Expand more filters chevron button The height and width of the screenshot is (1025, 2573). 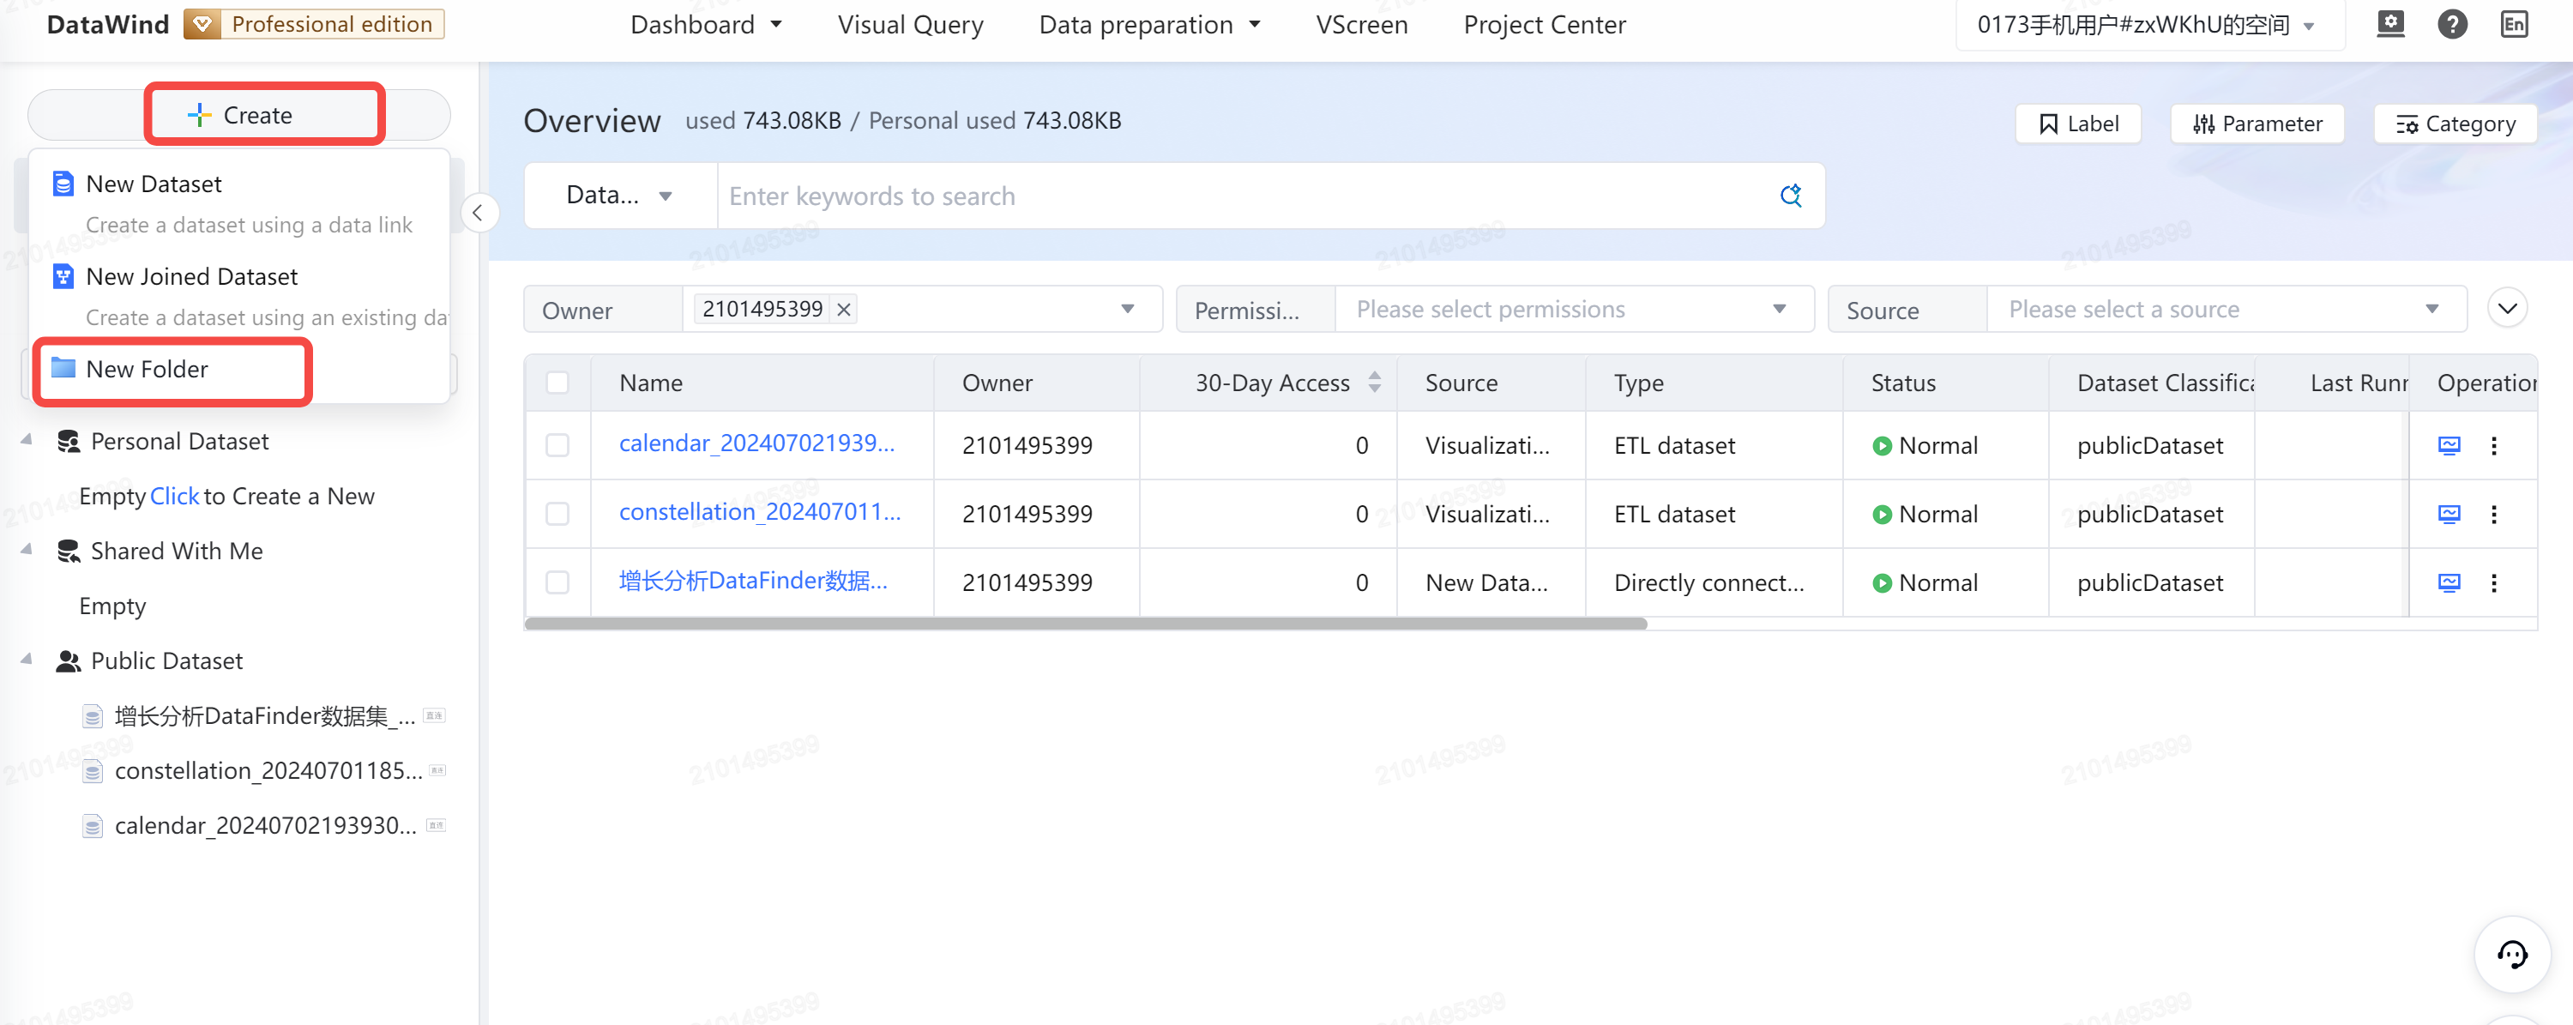2507,309
